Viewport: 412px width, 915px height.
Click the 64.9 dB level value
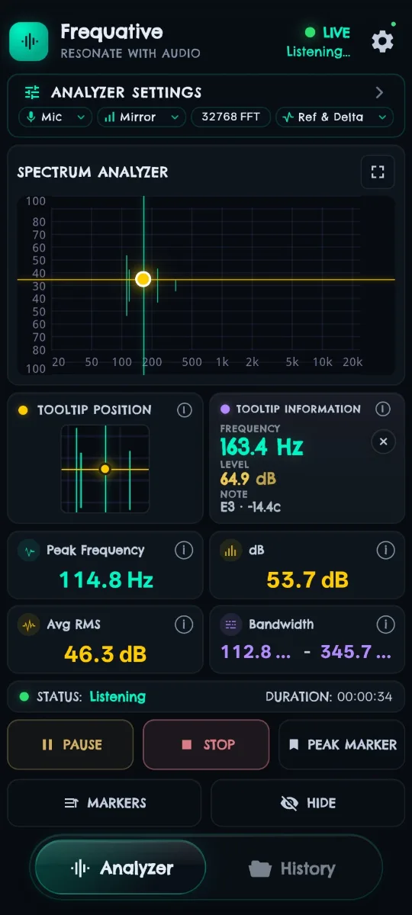248,479
